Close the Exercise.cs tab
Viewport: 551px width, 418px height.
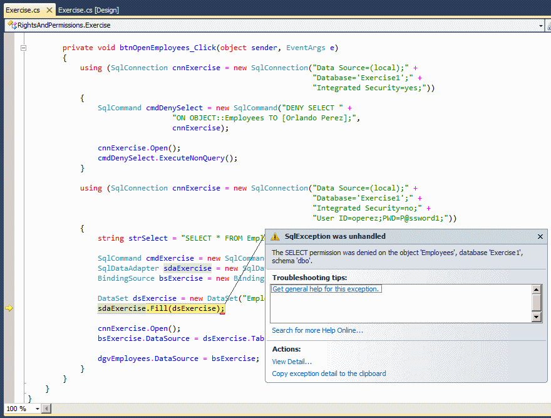[x=49, y=10]
